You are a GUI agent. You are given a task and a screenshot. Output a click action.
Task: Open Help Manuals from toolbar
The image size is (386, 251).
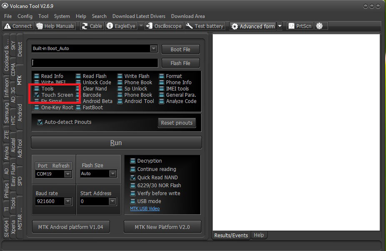pos(55,26)
